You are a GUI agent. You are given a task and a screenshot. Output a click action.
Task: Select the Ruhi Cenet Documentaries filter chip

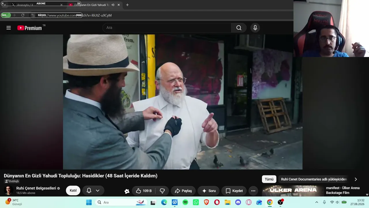click(314, 179)
